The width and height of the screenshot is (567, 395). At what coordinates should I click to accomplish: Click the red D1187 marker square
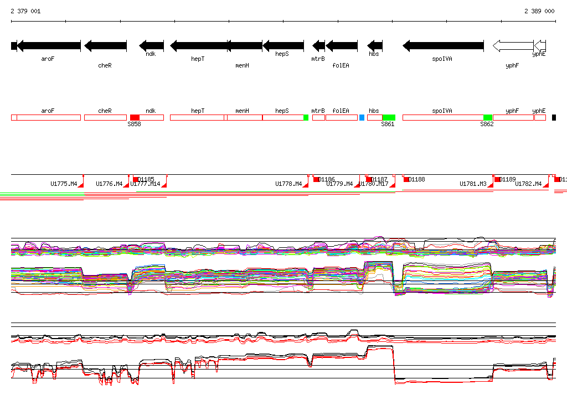point(368,179)
